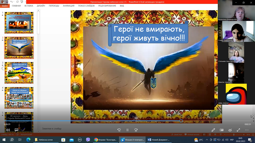
Task: Open the Небесна сотня folder taskbar item
Action: (x=46, y=140)
